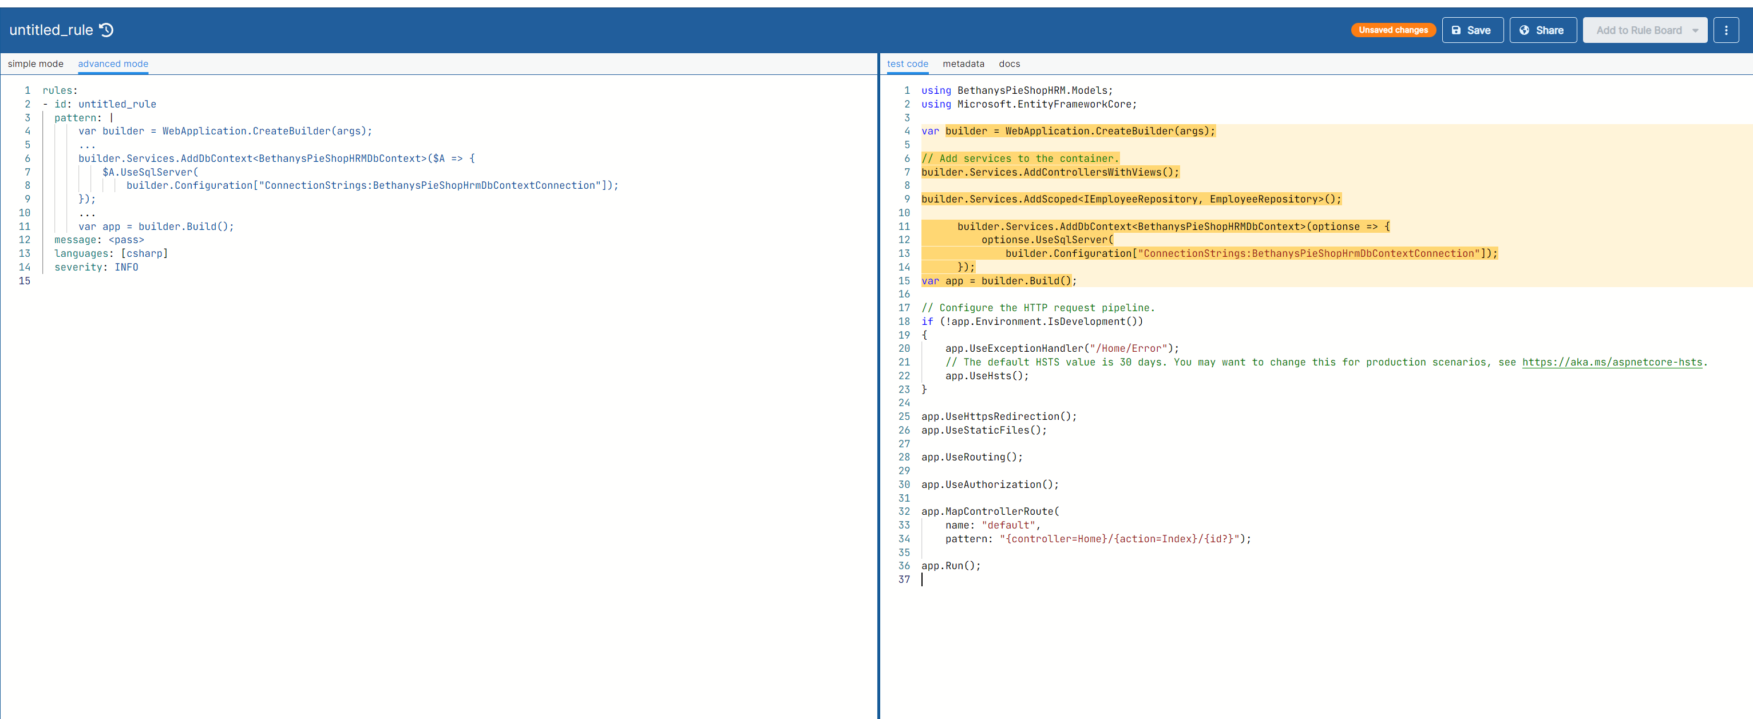Click the rule title untitled_rule

tap(51, 29)
